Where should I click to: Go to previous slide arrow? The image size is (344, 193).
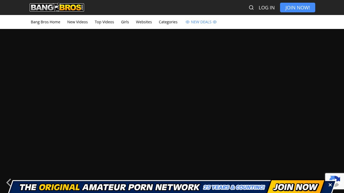pyautogui.click(x=9, y=183)
